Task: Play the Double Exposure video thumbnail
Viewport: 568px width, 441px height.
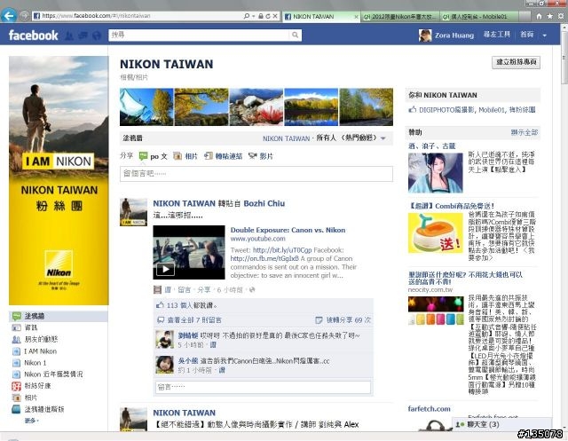Action: point(189,252)
